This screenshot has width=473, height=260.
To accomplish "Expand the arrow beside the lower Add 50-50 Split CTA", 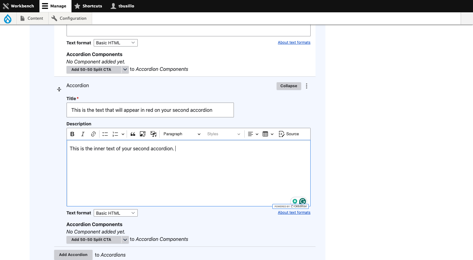I will tap(125, 240).
